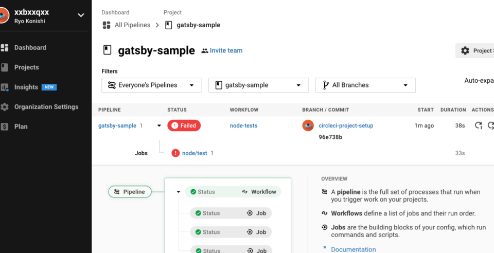Click the rerun workflow from start icon

point(478,125)
